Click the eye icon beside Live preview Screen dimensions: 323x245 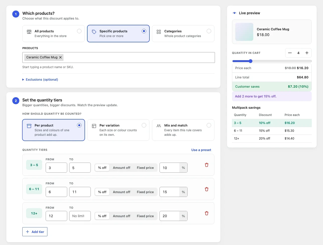point(234,13)
